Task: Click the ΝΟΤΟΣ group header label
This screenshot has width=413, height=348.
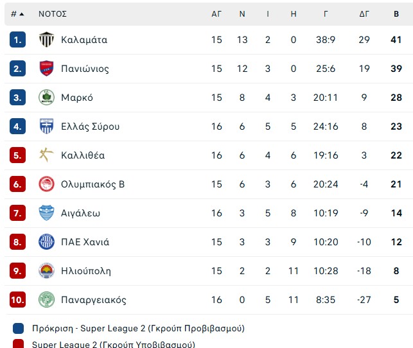Action: [53, 13]
